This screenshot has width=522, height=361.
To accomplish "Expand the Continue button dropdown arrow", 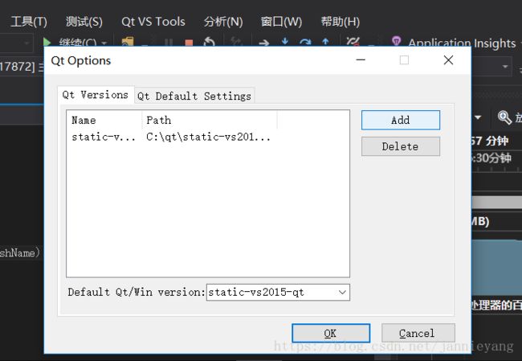I will click(104, 43).
